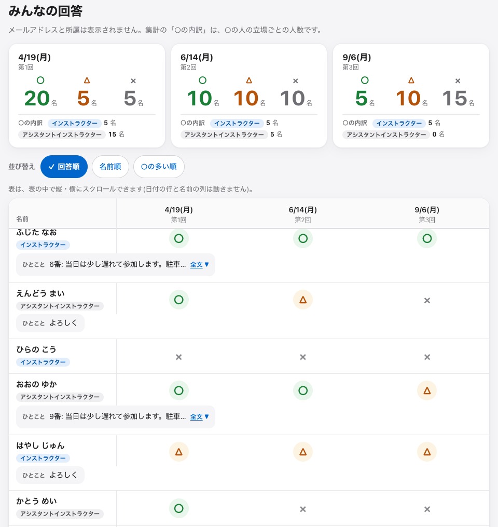Image resolution: width=498 pixels, height=527 pixels.
Task: Click インストラクター badge under ふじた なお
Action: pos(43,245)
